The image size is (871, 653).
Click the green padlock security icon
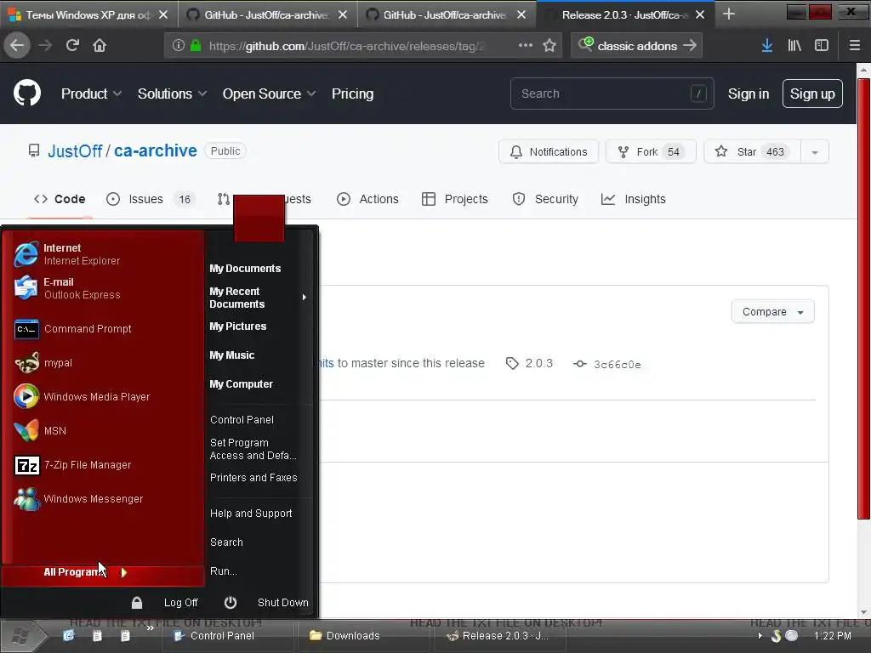pyautogui.click(x=196, y=46)
